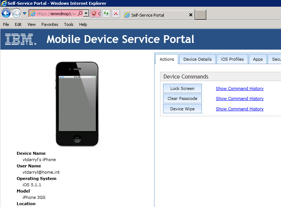This screenshot has width=281, height=207.
Task: Open a new blank browser tab
Action: [x=201, y=15]
